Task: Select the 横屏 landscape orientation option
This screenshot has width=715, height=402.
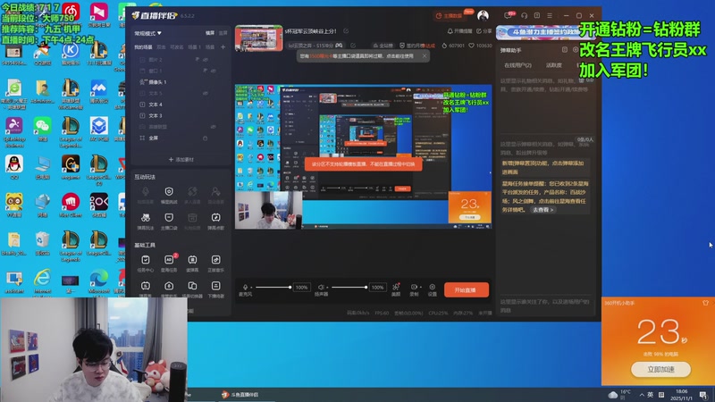Action: (x=210, y=33)
